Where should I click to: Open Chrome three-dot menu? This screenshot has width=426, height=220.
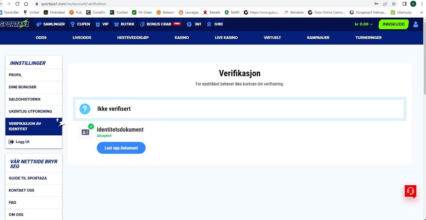422,4
